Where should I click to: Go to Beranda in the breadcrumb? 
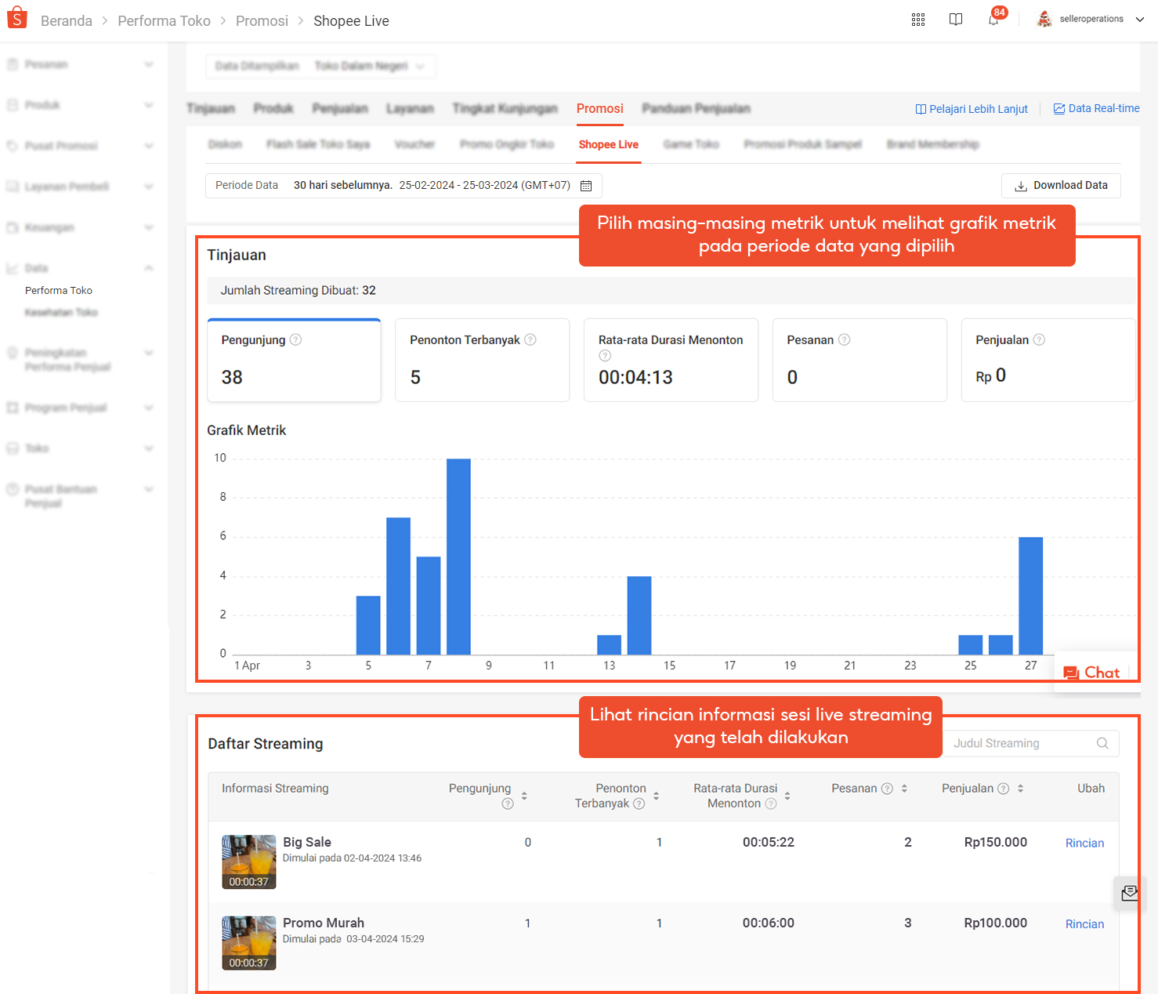click(67, 21)
